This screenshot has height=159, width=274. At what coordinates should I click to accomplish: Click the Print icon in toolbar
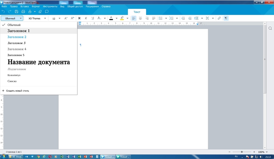coord(23,12)
